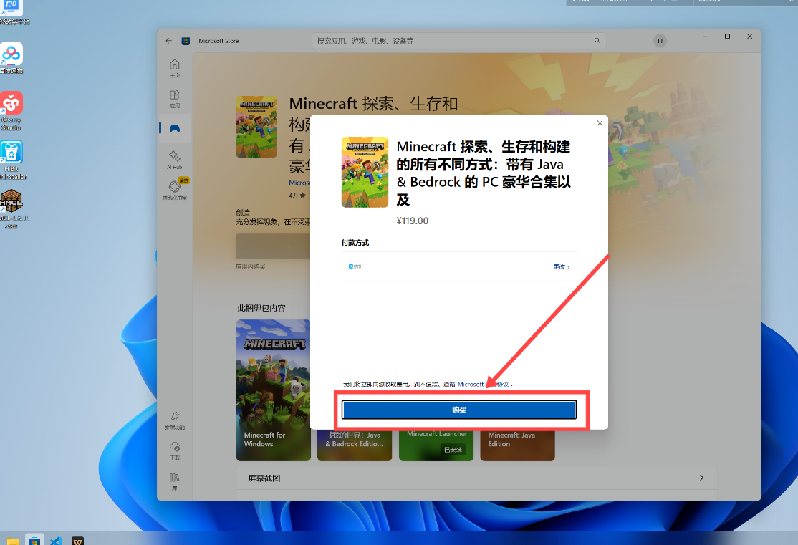Open the Cherry Studio desktop shortcut
The image size is (798, 545).
coord(11,110)
